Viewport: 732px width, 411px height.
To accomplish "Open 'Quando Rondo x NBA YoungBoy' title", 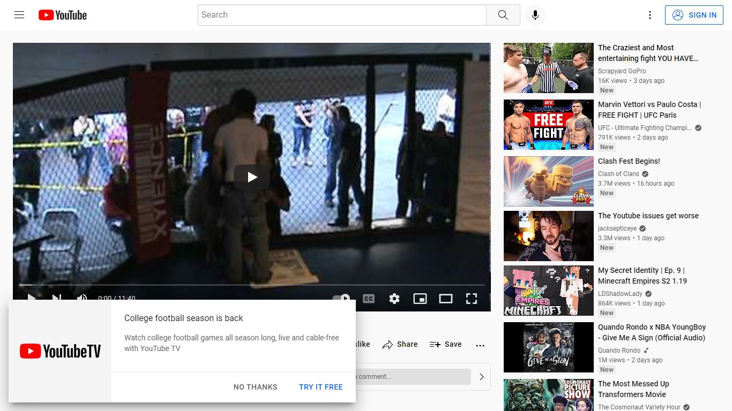I will [x=652, y=332].
